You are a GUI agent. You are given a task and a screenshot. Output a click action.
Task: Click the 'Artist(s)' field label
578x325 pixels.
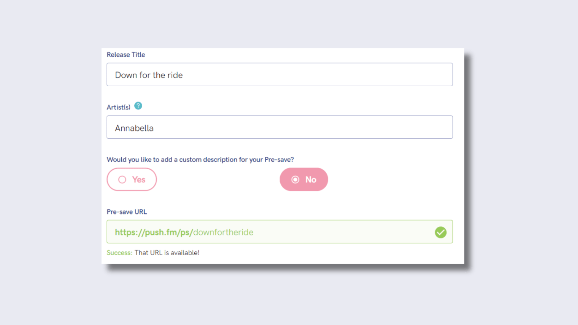(x=118, y=107)
